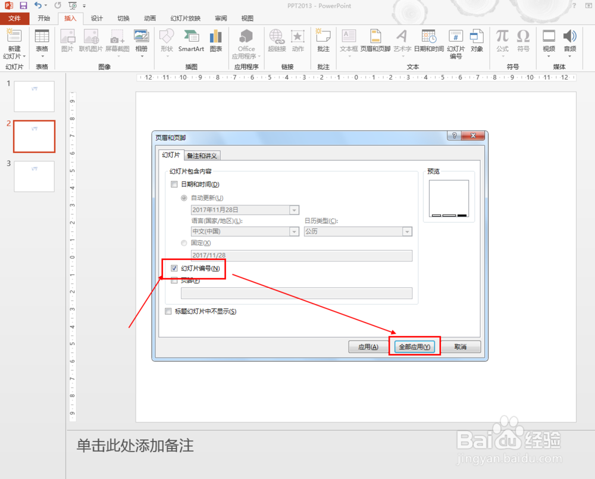Switch to the 动画 Animations tab
Screen dimensions: 595x479
pyautogui.click(x=150, y=18)
